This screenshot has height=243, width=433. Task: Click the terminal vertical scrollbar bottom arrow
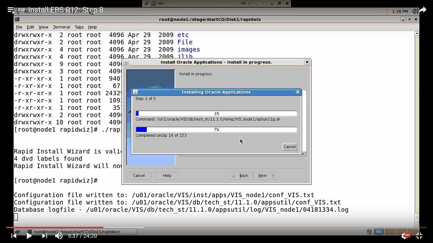pyautogui.click(x=417, y=224)
